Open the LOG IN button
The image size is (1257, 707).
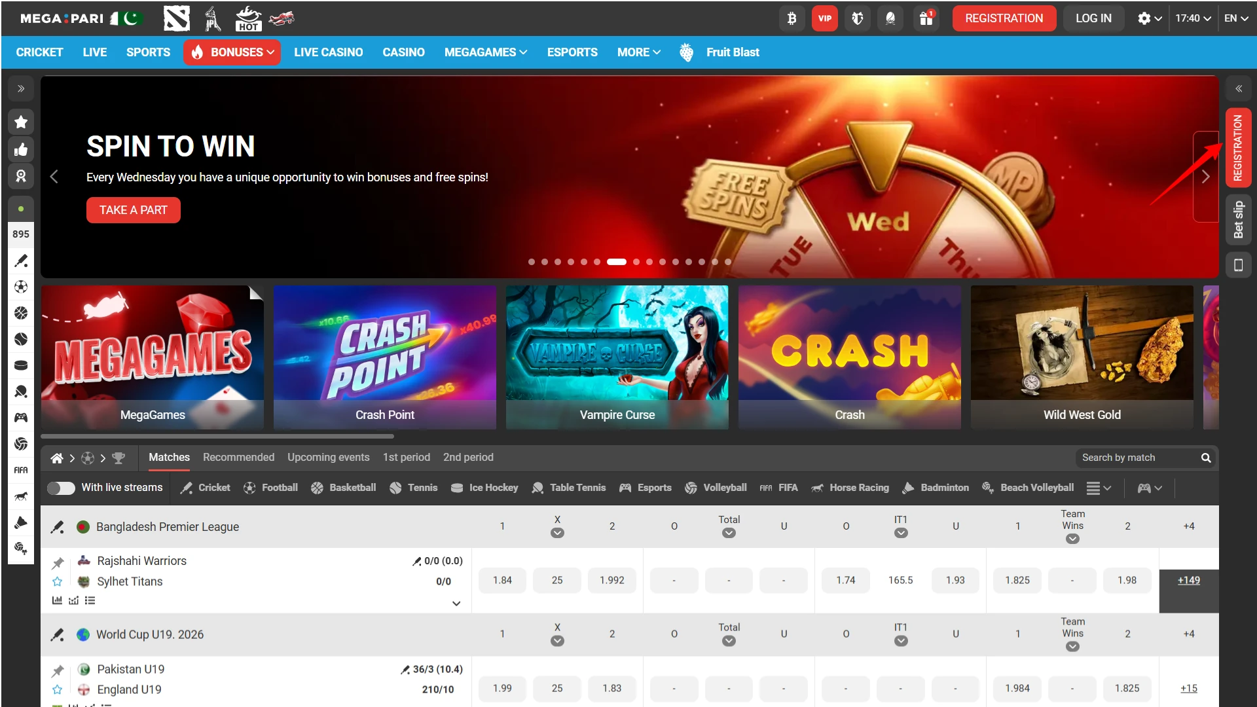tap(1093, 18)
